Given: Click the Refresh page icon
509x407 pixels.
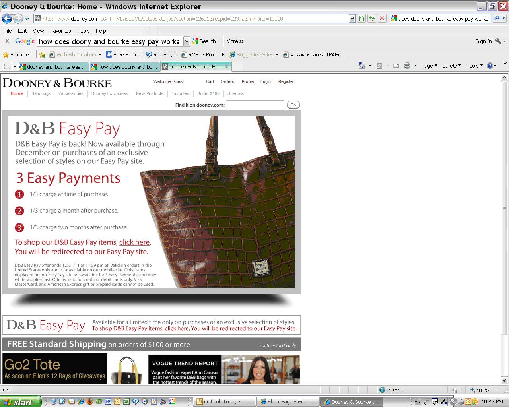Looking at the screenshot, I should pyautogui.click(x=371, y=19).
